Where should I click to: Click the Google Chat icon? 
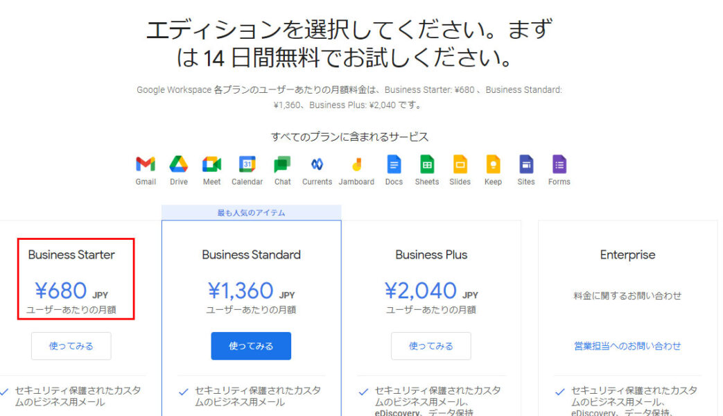(x=282, y=164)
